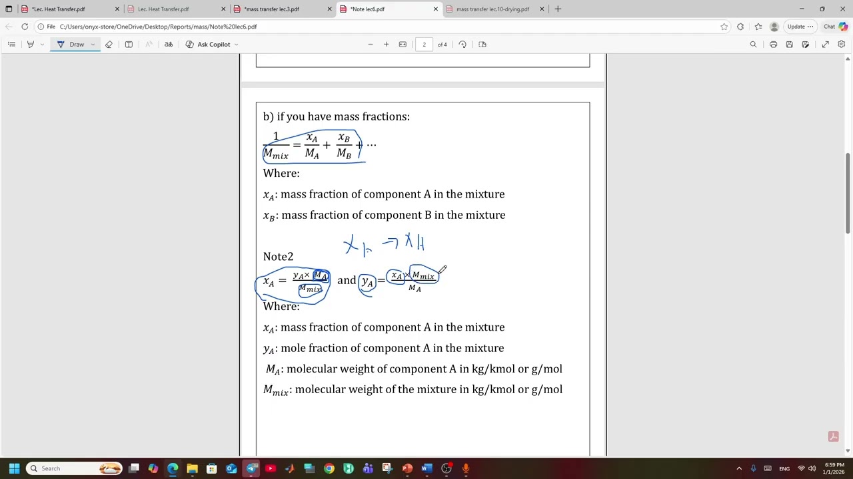This screenshot has width=853, height=479.
Task: Add this page to favorites
Action: tap(724, 27)
